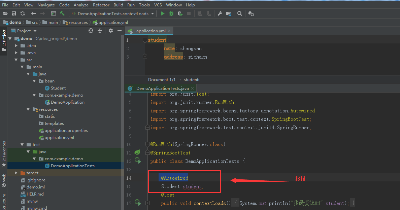Open Project Structure folder icon
Screen dimensions: 400x210
[x=229, y=14]
